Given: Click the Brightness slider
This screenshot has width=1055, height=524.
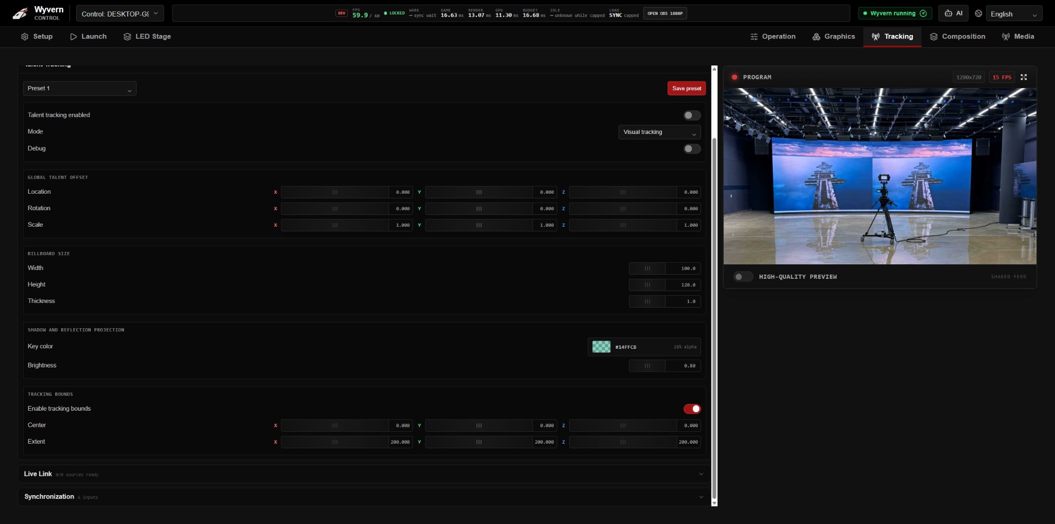Looking at the screenshot, I should pos(647,366).
